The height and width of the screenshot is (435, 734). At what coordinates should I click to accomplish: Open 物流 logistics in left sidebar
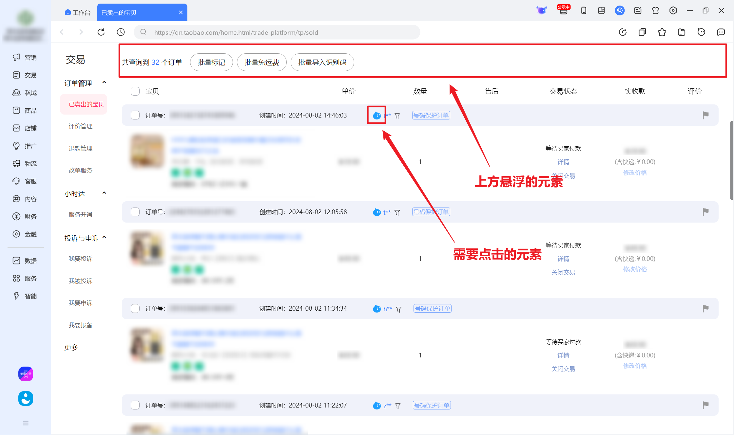pos(25,163)
